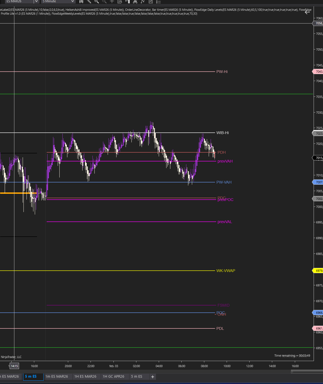Select the bar type icon on toolbar

(81, 2)
